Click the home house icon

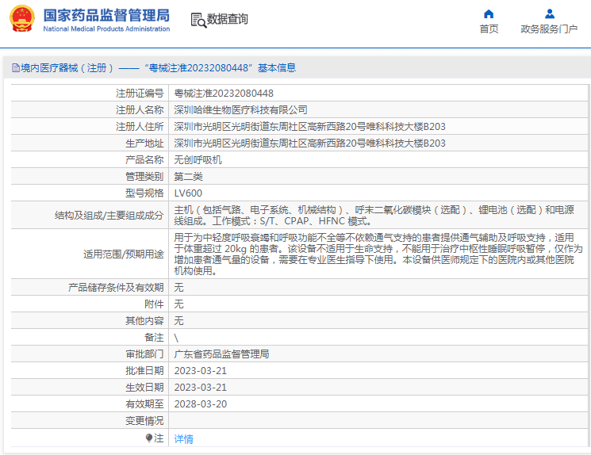[489, 14]
